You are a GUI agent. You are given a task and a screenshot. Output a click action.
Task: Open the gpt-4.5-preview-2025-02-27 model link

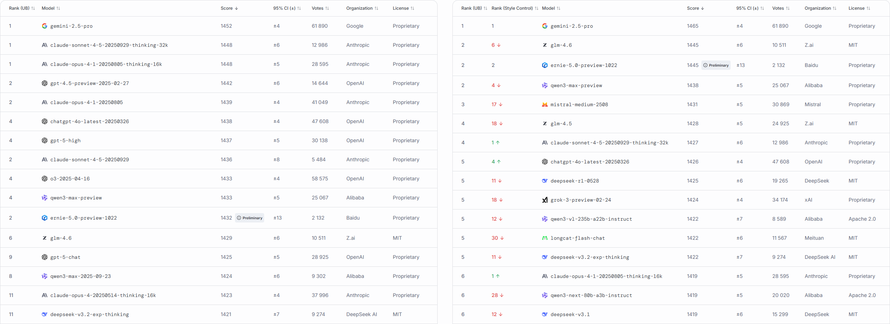(90, 83)
